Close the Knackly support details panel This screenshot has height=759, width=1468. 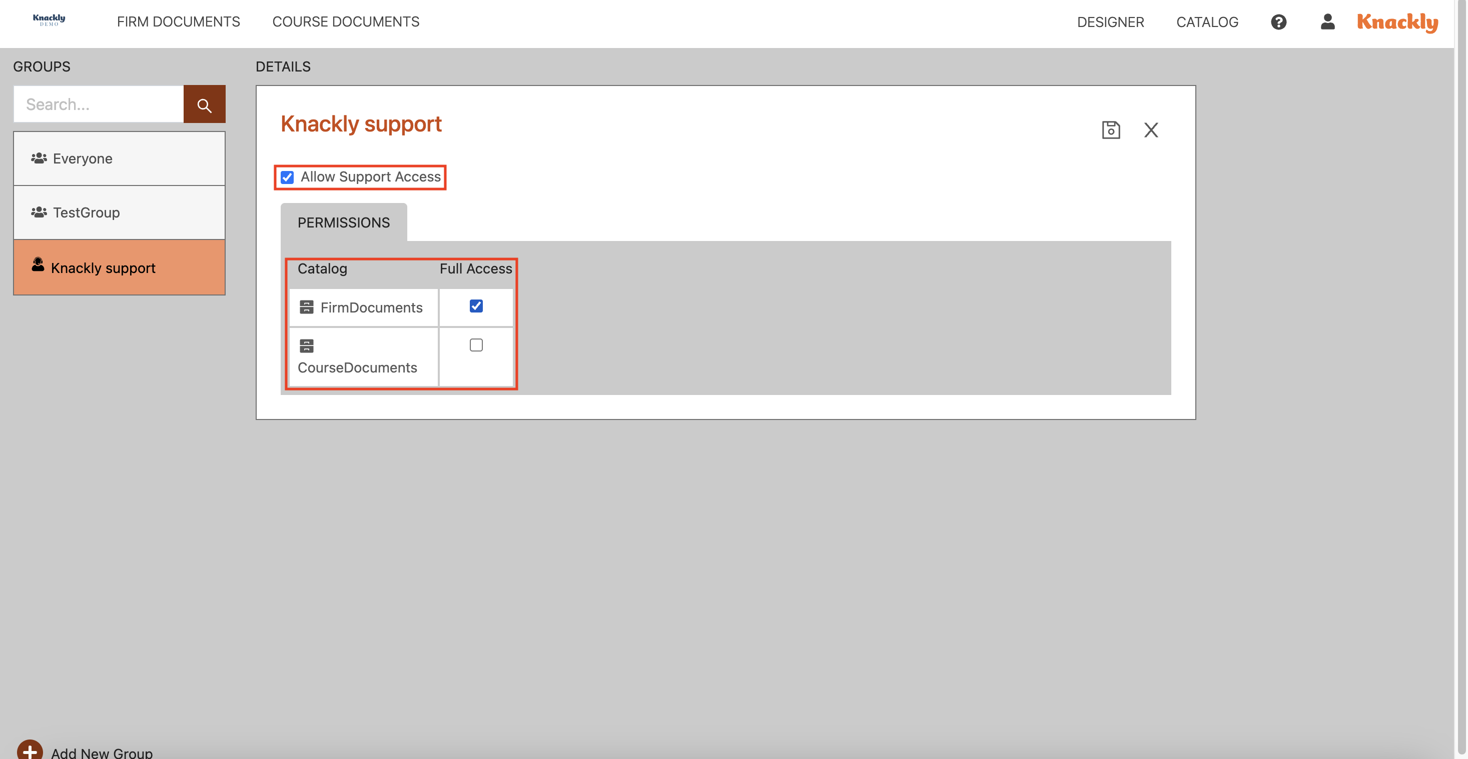[1151, 130]
